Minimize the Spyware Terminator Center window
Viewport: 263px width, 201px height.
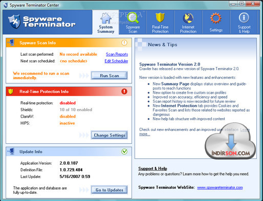pyautogui.click(x=233, y=4)
